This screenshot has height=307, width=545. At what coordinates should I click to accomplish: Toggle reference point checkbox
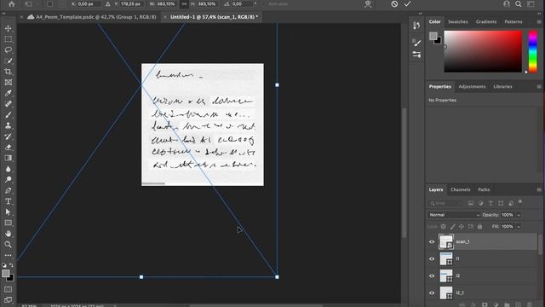coord(49,3)
